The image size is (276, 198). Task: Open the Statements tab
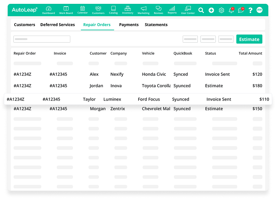click(156, 25)
